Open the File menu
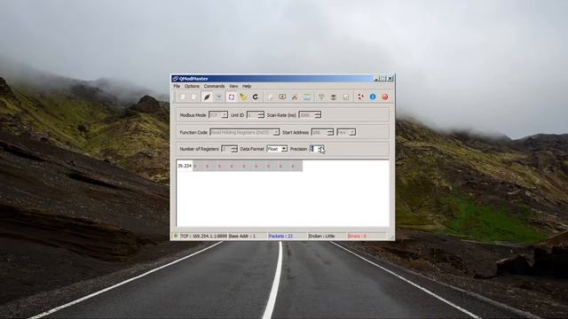Image resolution: width=568 pixels, height=319 pixels. (x=177, y=86)
